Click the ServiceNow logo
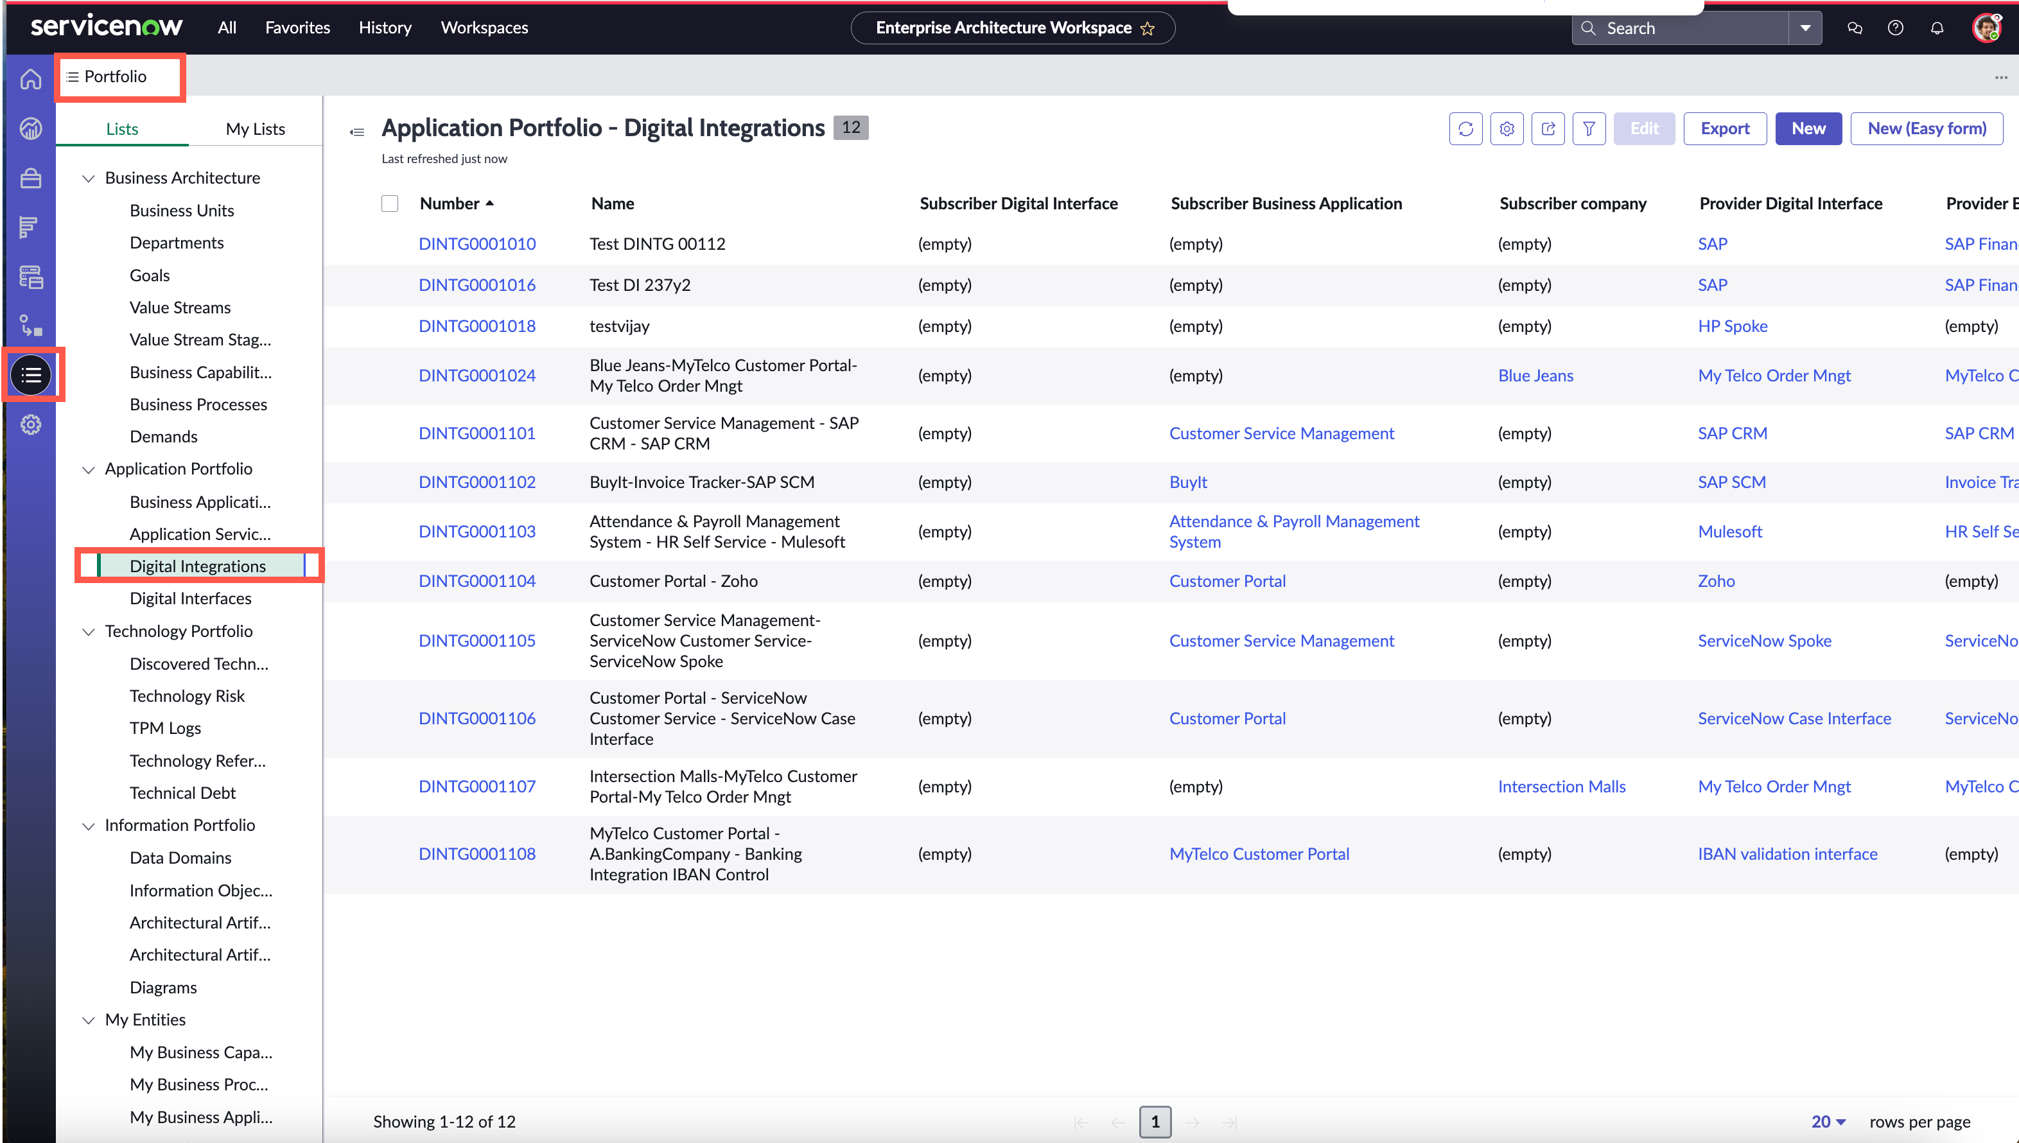 point(107,27)
